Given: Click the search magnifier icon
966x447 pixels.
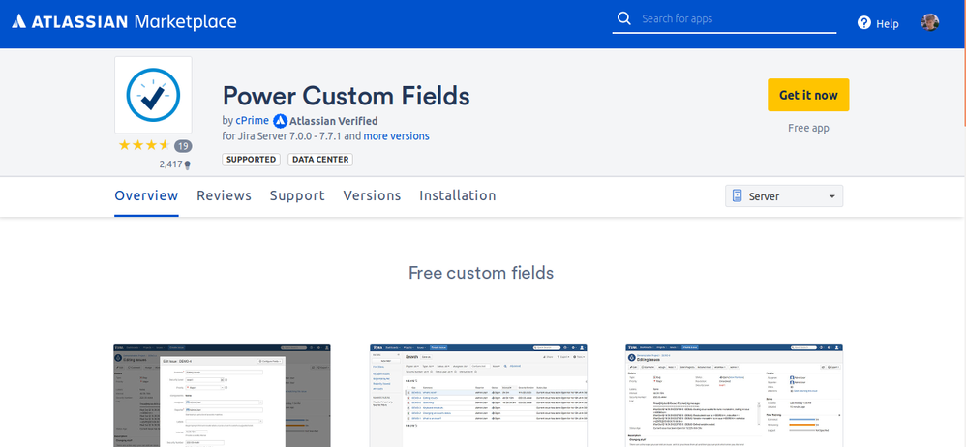Looking at the screenshot, I should (624, 17).
